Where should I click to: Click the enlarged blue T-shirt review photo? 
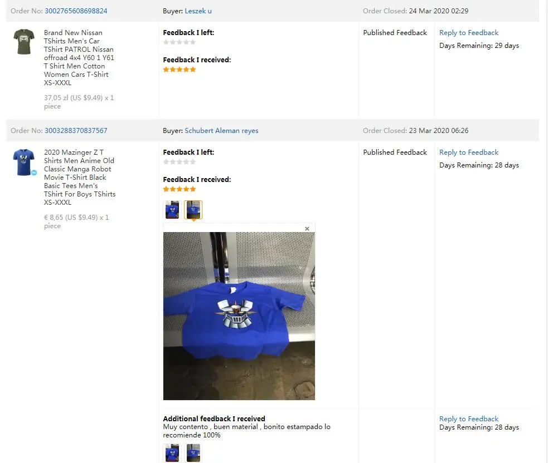(x=239, y=316)
